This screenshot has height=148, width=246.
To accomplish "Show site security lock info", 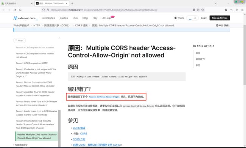I will [48, 10].
